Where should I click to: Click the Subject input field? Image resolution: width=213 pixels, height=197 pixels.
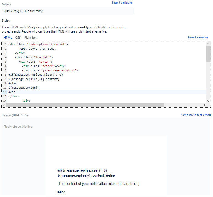point(68,11)
